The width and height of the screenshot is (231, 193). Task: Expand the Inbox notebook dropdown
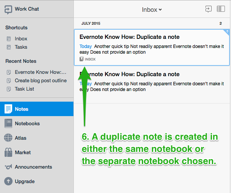152,10
